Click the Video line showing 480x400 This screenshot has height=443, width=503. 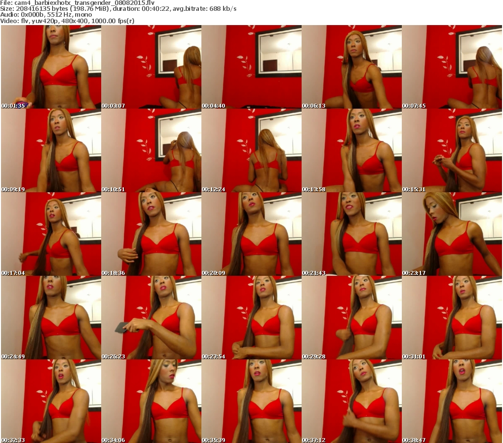click(x=67, y=21)
